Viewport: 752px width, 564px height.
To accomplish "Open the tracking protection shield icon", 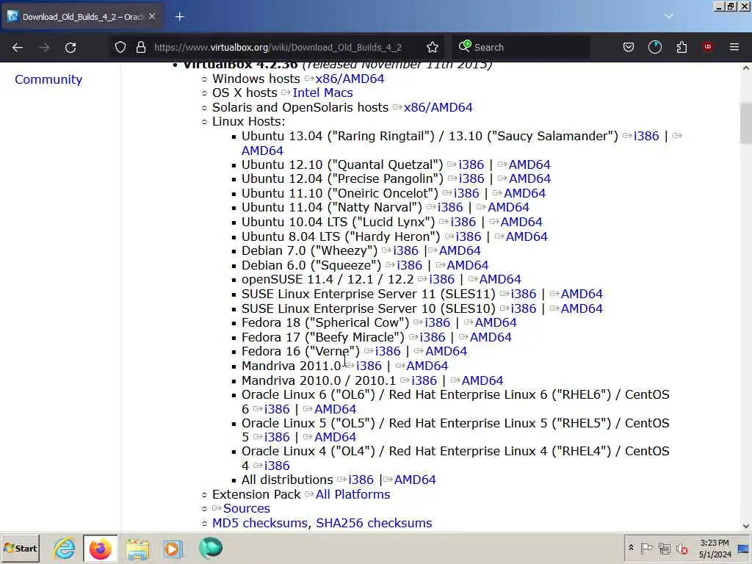I will pos(120,47).
